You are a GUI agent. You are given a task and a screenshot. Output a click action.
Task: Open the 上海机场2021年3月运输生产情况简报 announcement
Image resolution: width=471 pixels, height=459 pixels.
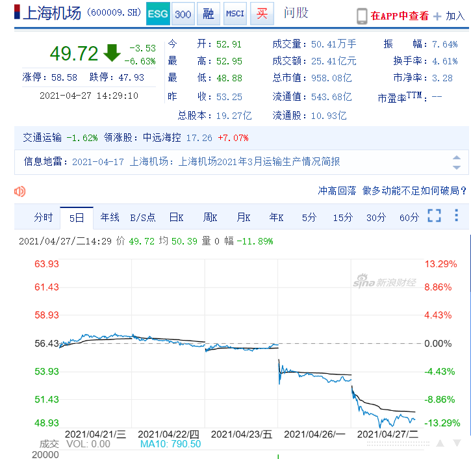point(259,162)
